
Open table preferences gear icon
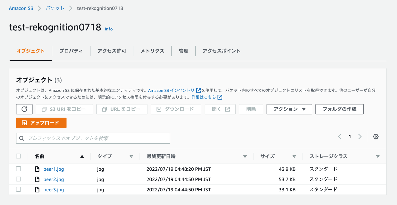click(376, 137)
